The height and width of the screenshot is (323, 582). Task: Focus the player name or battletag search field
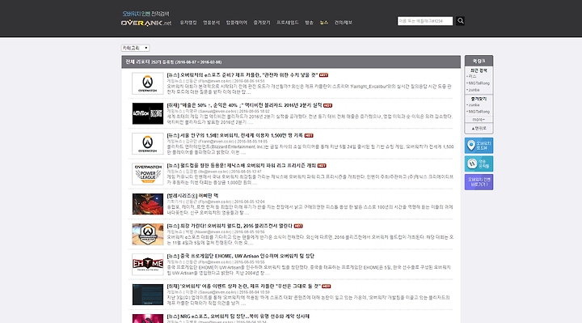pos(425,21)
